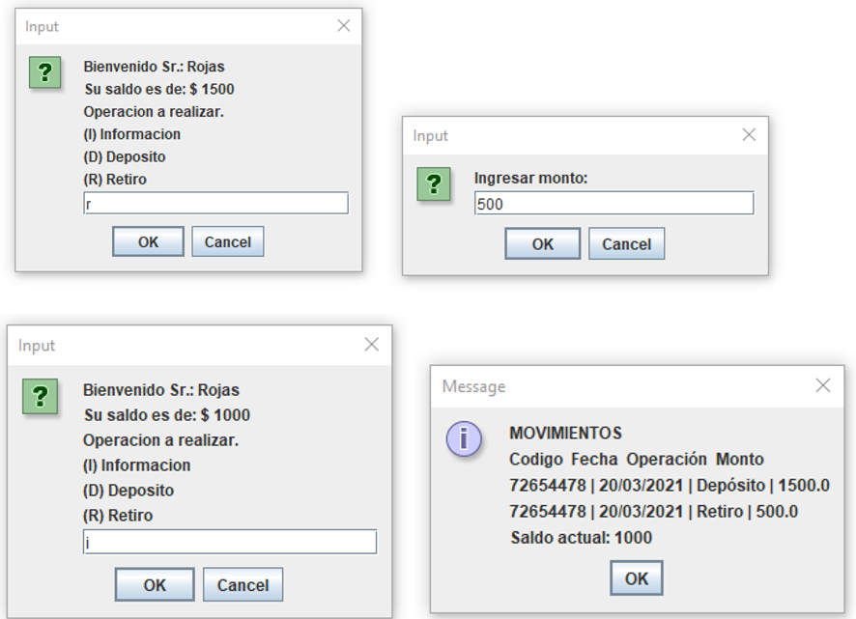Focus the operation field containing 'i'
The width and height of the screenshot is (856, 619).
coord(230,542)
